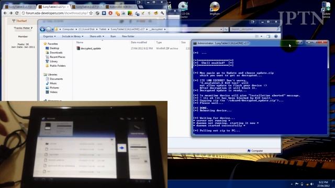Go forward in the Explorer window
Viewport: 335px width, 188px height.
pyautogui.click(x=49, y=29)
